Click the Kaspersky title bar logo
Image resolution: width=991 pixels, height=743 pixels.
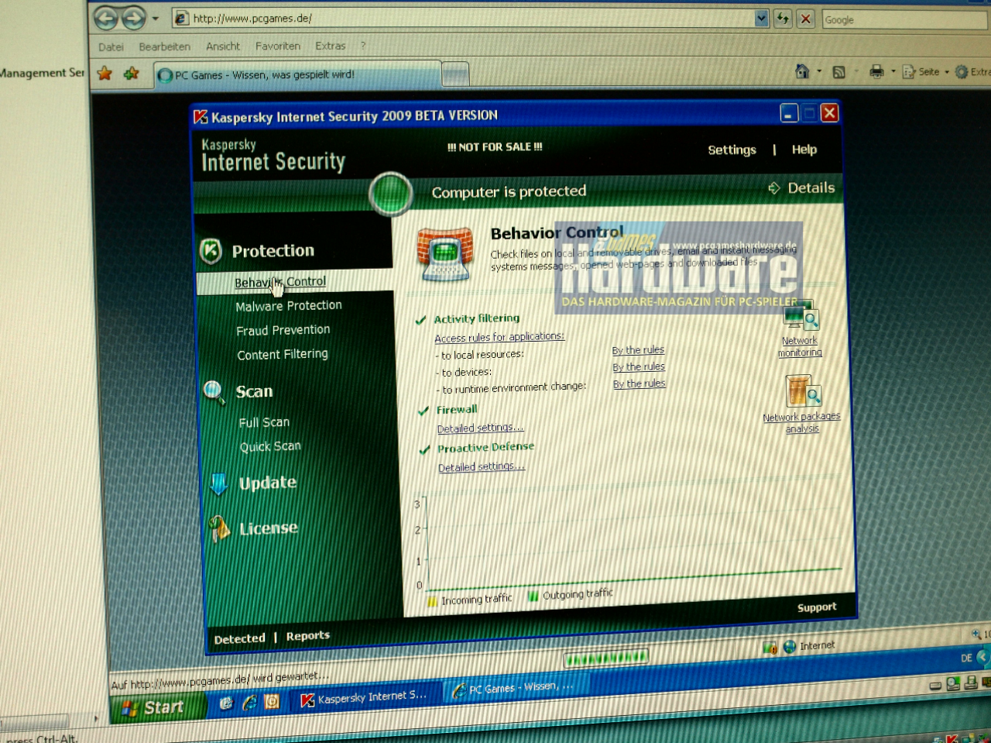[201, 117]
